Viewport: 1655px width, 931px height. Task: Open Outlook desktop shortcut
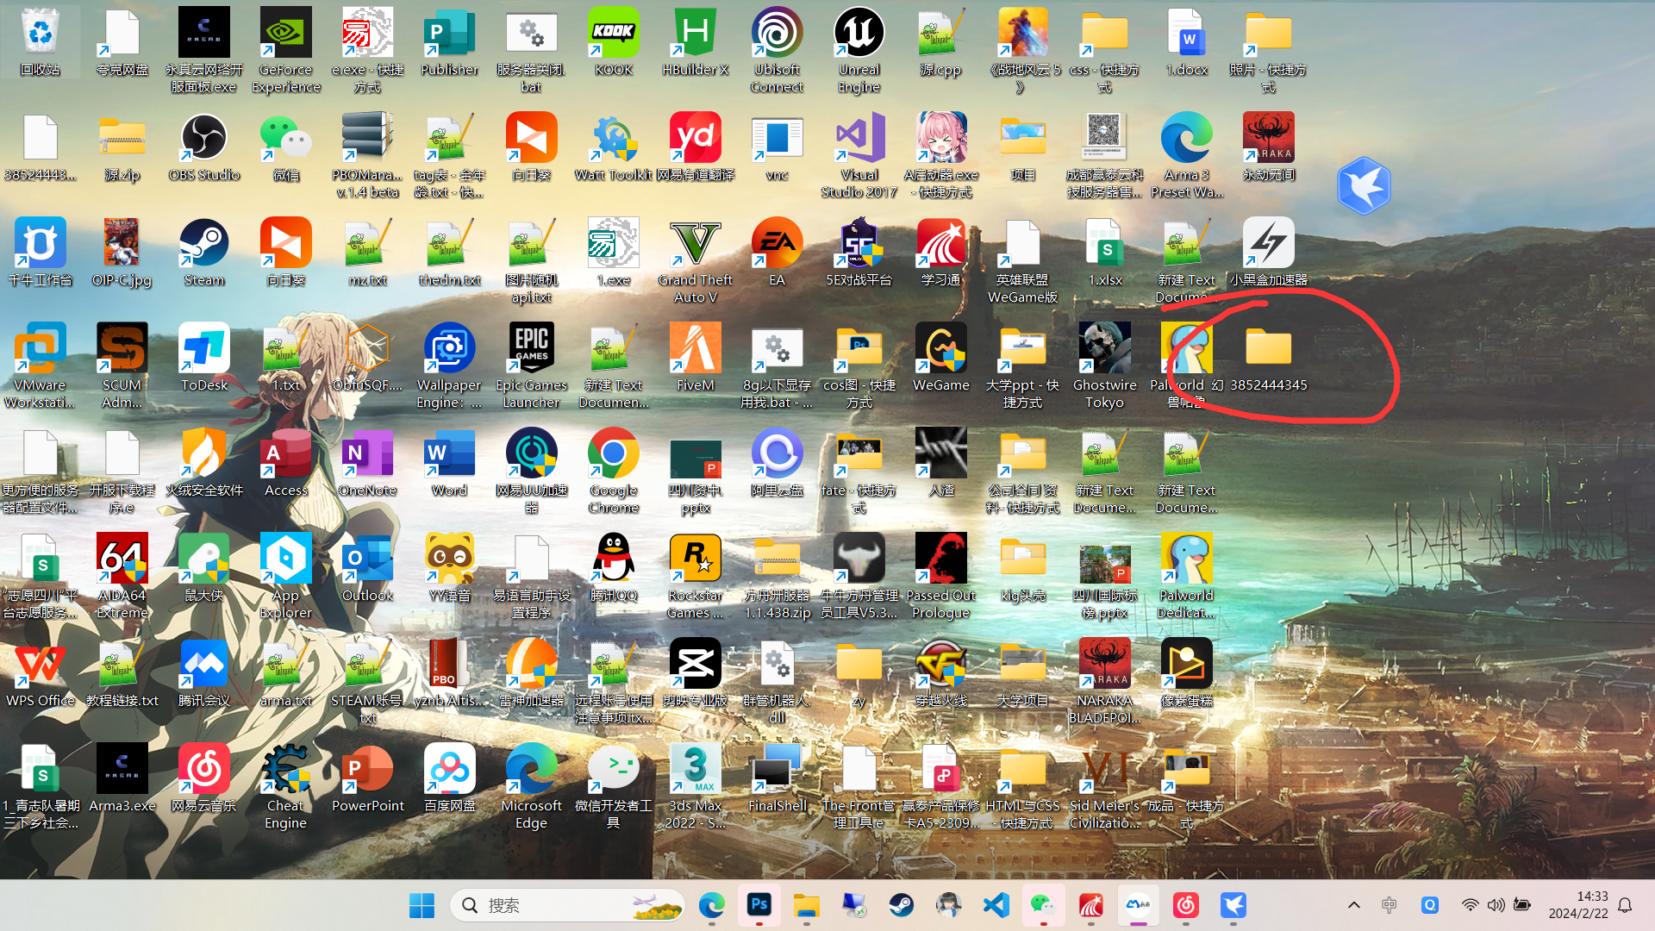(367, 569)
